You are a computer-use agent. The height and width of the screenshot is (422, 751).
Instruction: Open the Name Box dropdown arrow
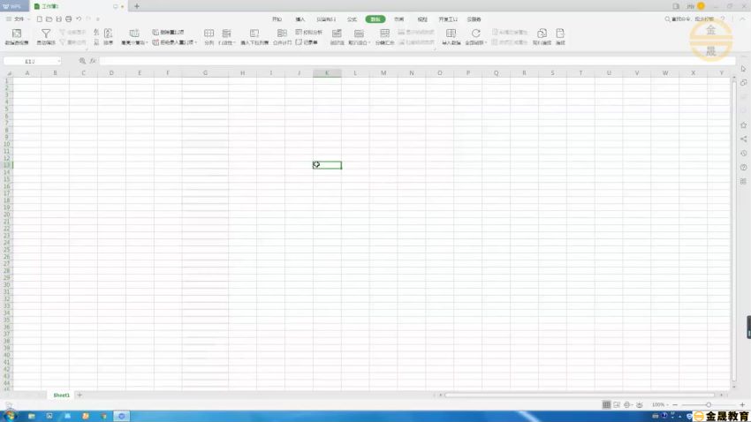pyautogui.click(x=59, y=61)
